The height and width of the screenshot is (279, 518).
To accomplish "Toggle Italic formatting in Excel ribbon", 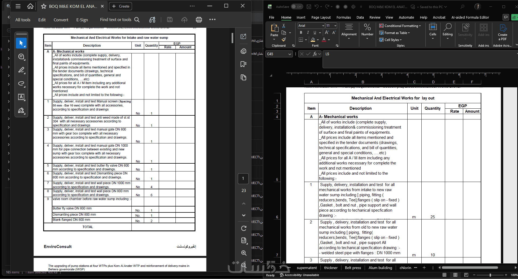I will [x=308, y=33].
